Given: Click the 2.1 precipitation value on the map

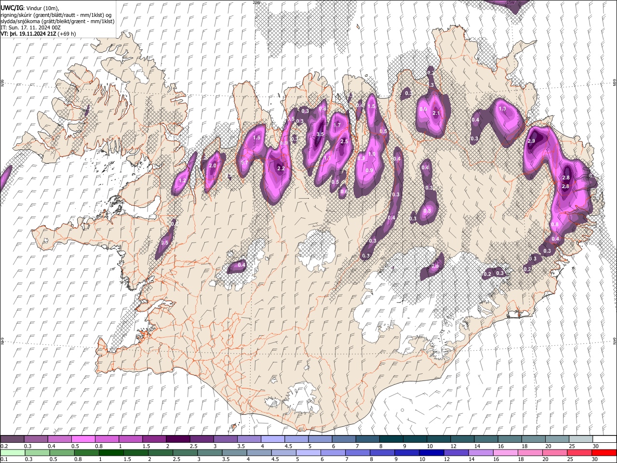Looking at the screenshot, I should click(x=436, y=113).
